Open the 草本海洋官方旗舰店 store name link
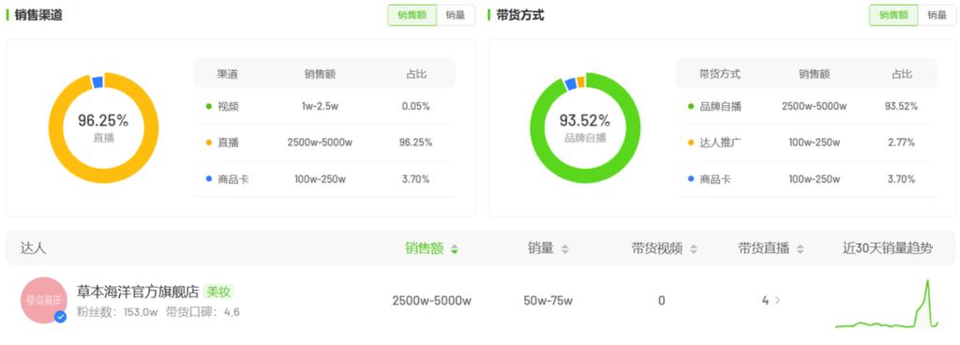The height and width of the screenshot is (345, 960). 139,292
